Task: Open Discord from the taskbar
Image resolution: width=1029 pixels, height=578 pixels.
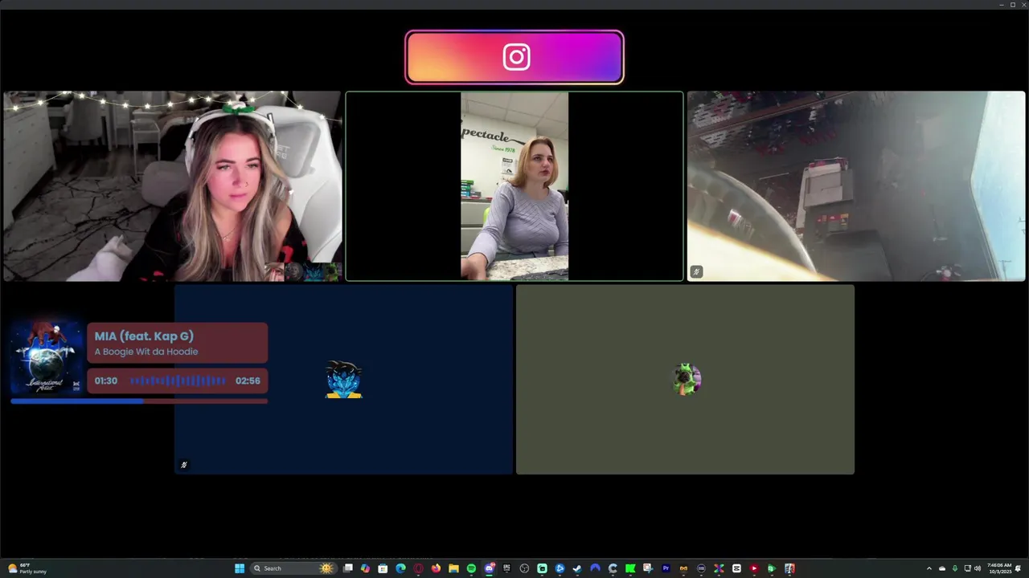Action: point(489,568)
